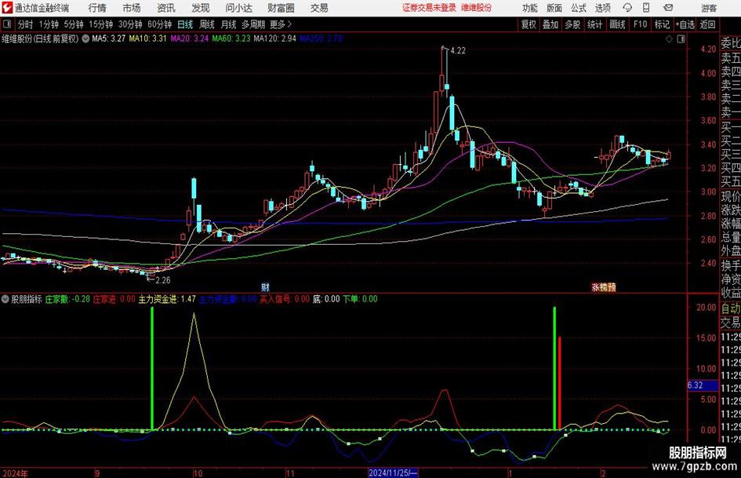Screen dimensions: 741x478
Task: Open the mail envelope icon
Action: [x=668, y=8]
